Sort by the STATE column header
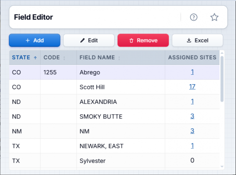The height and width of the screenshot is (175, 236). [x=25, y=57]
